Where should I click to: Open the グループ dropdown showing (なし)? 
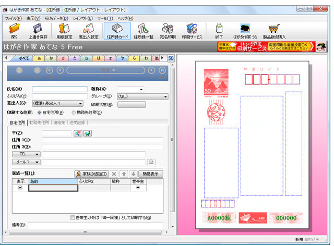[x=142, y=96]
